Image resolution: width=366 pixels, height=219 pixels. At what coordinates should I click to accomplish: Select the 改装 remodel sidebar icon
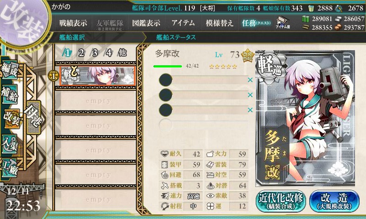pyautogui.click(x=12, y=119)
